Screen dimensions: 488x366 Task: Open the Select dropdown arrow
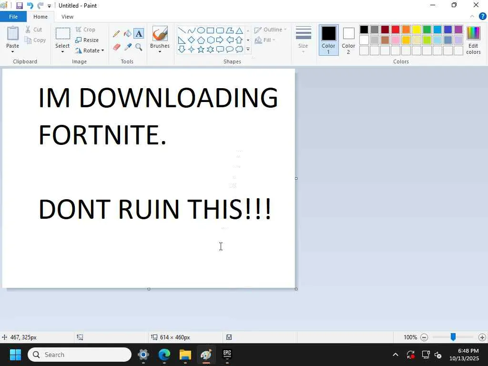62,51
